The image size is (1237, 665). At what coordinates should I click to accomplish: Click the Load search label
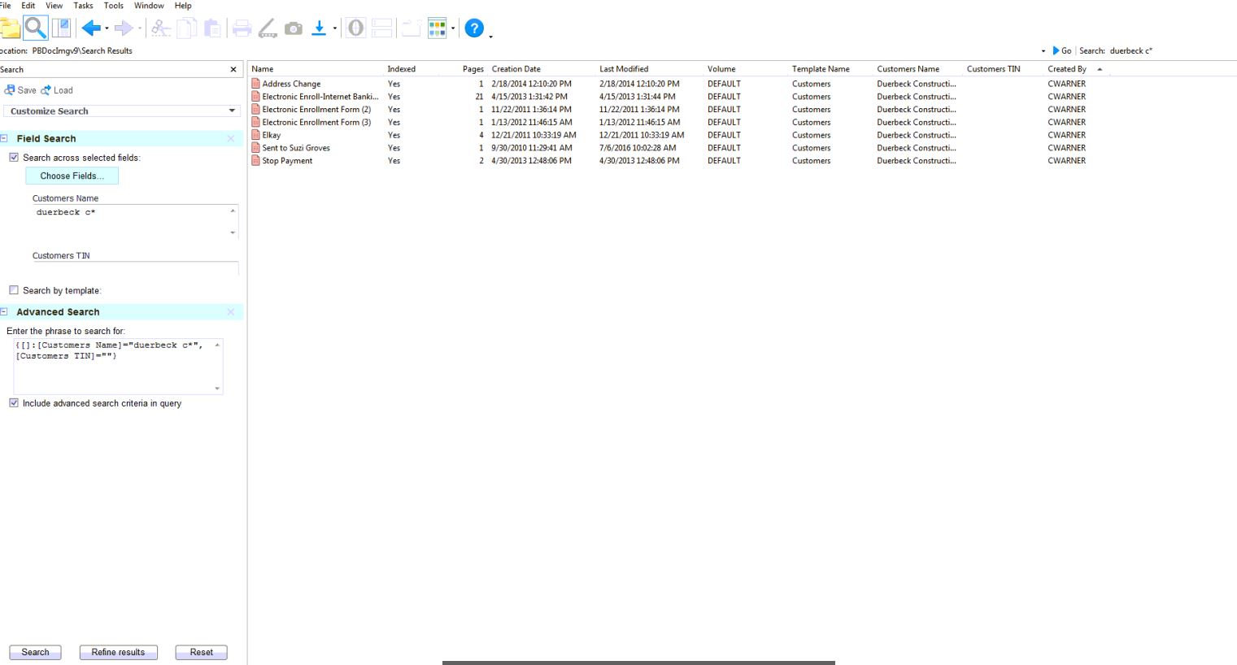[63, 90]
